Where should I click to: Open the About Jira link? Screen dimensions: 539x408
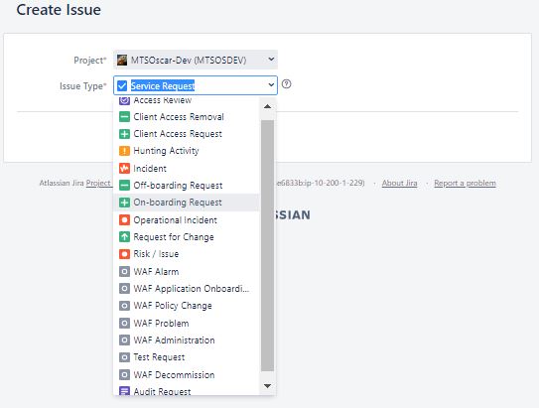click(399, 184)
